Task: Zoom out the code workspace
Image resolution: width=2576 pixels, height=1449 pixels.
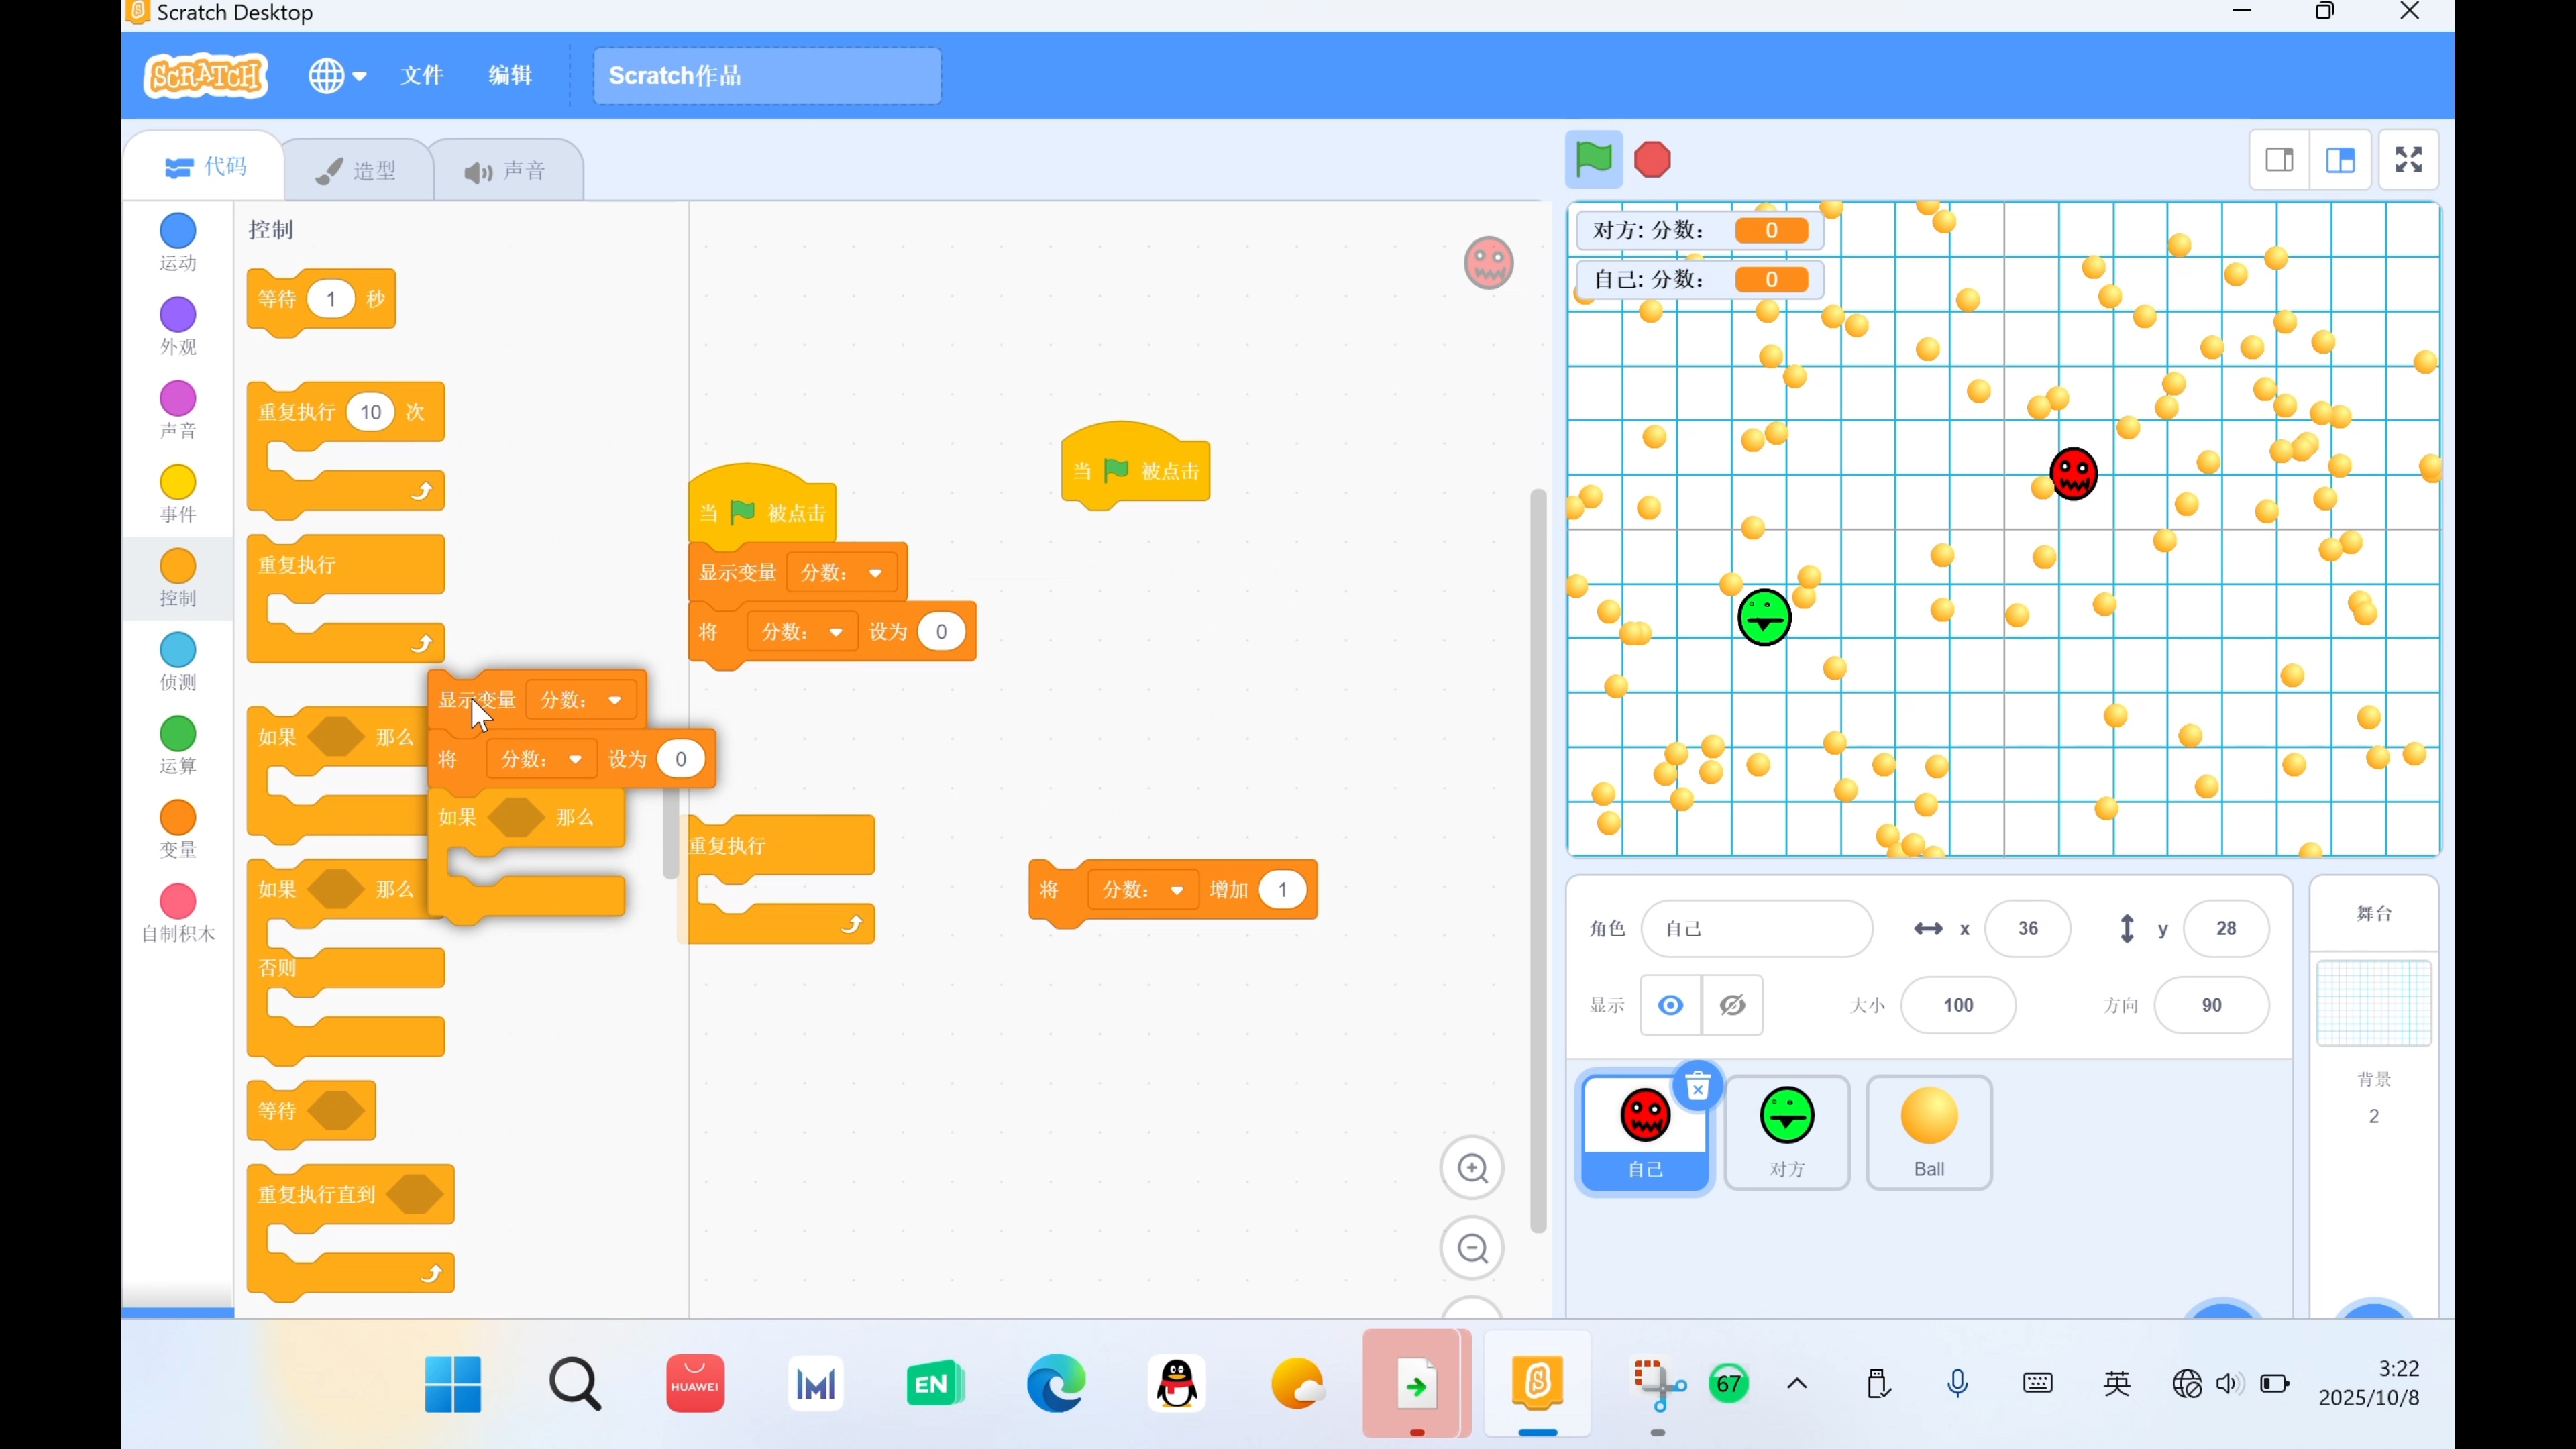Action: 1472,1248
